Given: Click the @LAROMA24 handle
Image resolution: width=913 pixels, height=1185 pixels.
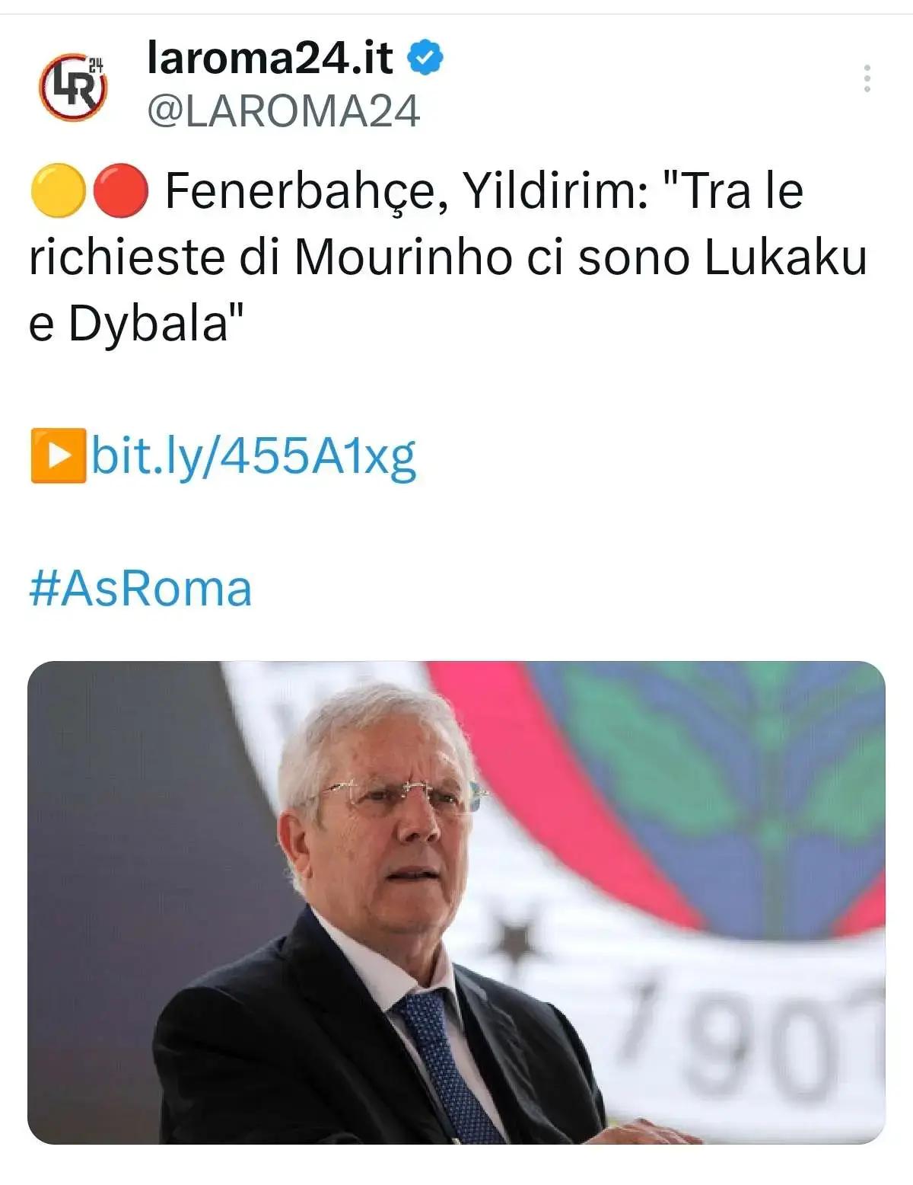Looking at the screenshot, I should point(283,111).
